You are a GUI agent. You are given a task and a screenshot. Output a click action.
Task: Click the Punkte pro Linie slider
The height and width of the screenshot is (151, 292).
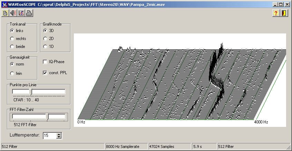tap(31, 92)
